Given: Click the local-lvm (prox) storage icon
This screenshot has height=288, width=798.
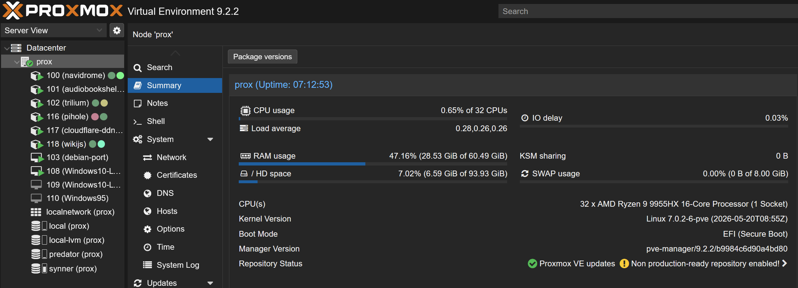Looking at the screenshot, I should [36, 240].
